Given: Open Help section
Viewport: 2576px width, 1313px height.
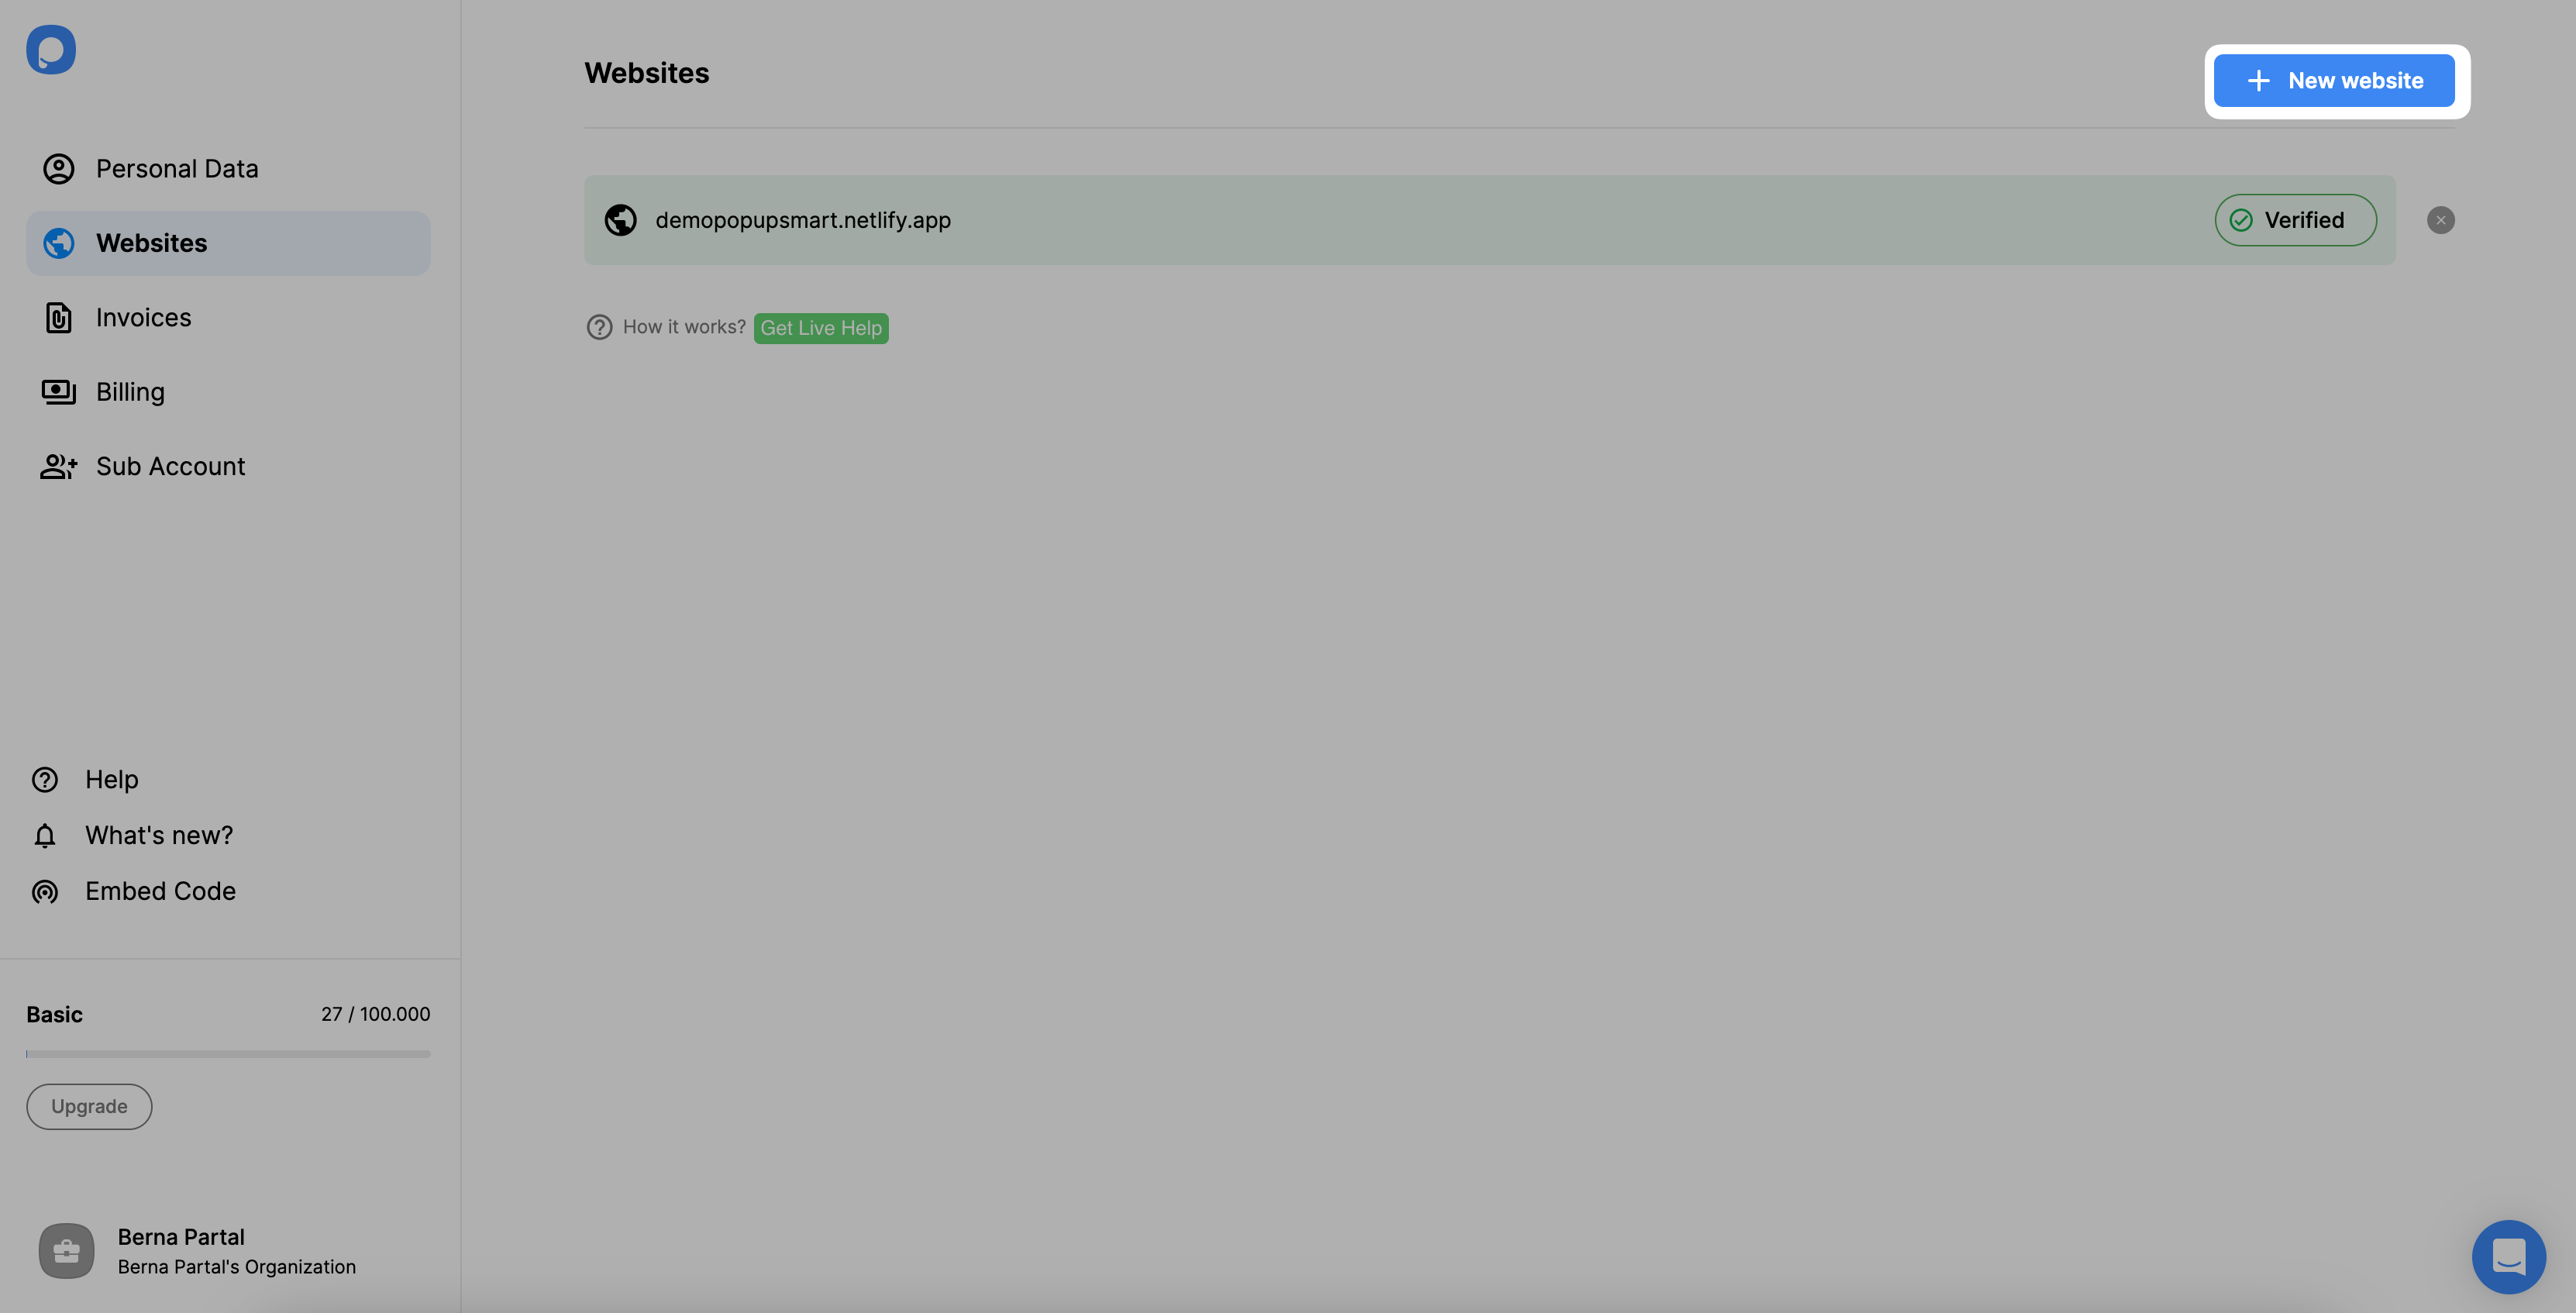Looking at the screenshot, I should click(x=111, y=779).
